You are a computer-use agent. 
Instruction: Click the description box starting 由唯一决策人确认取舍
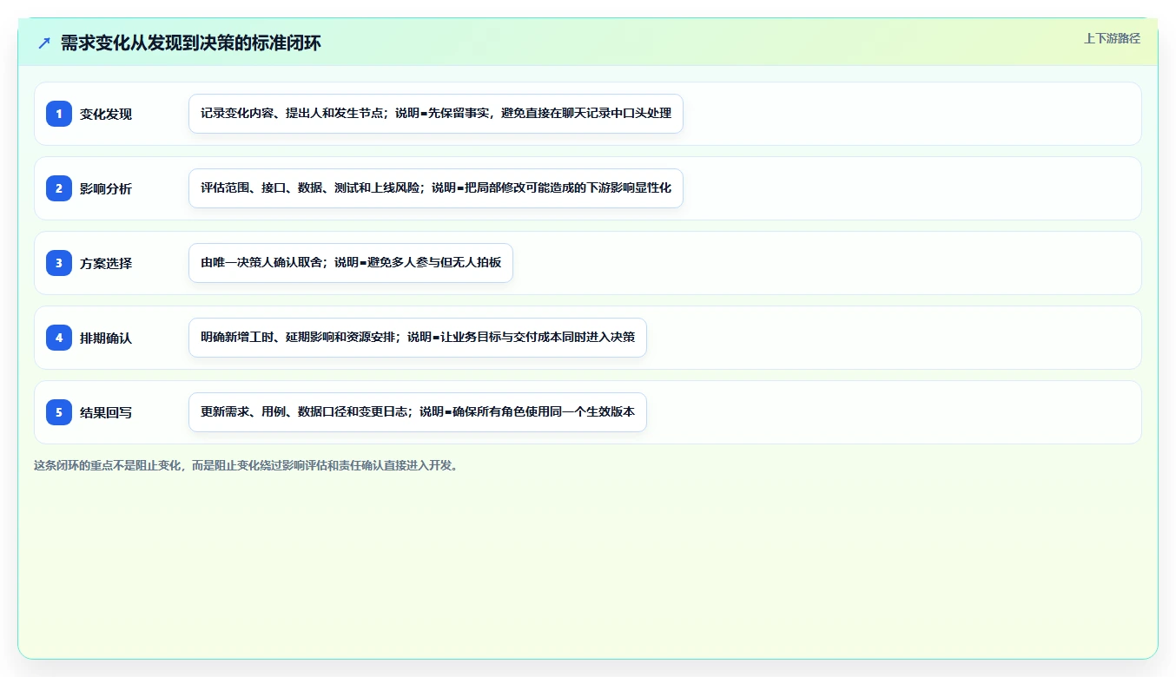coord(351,263)
